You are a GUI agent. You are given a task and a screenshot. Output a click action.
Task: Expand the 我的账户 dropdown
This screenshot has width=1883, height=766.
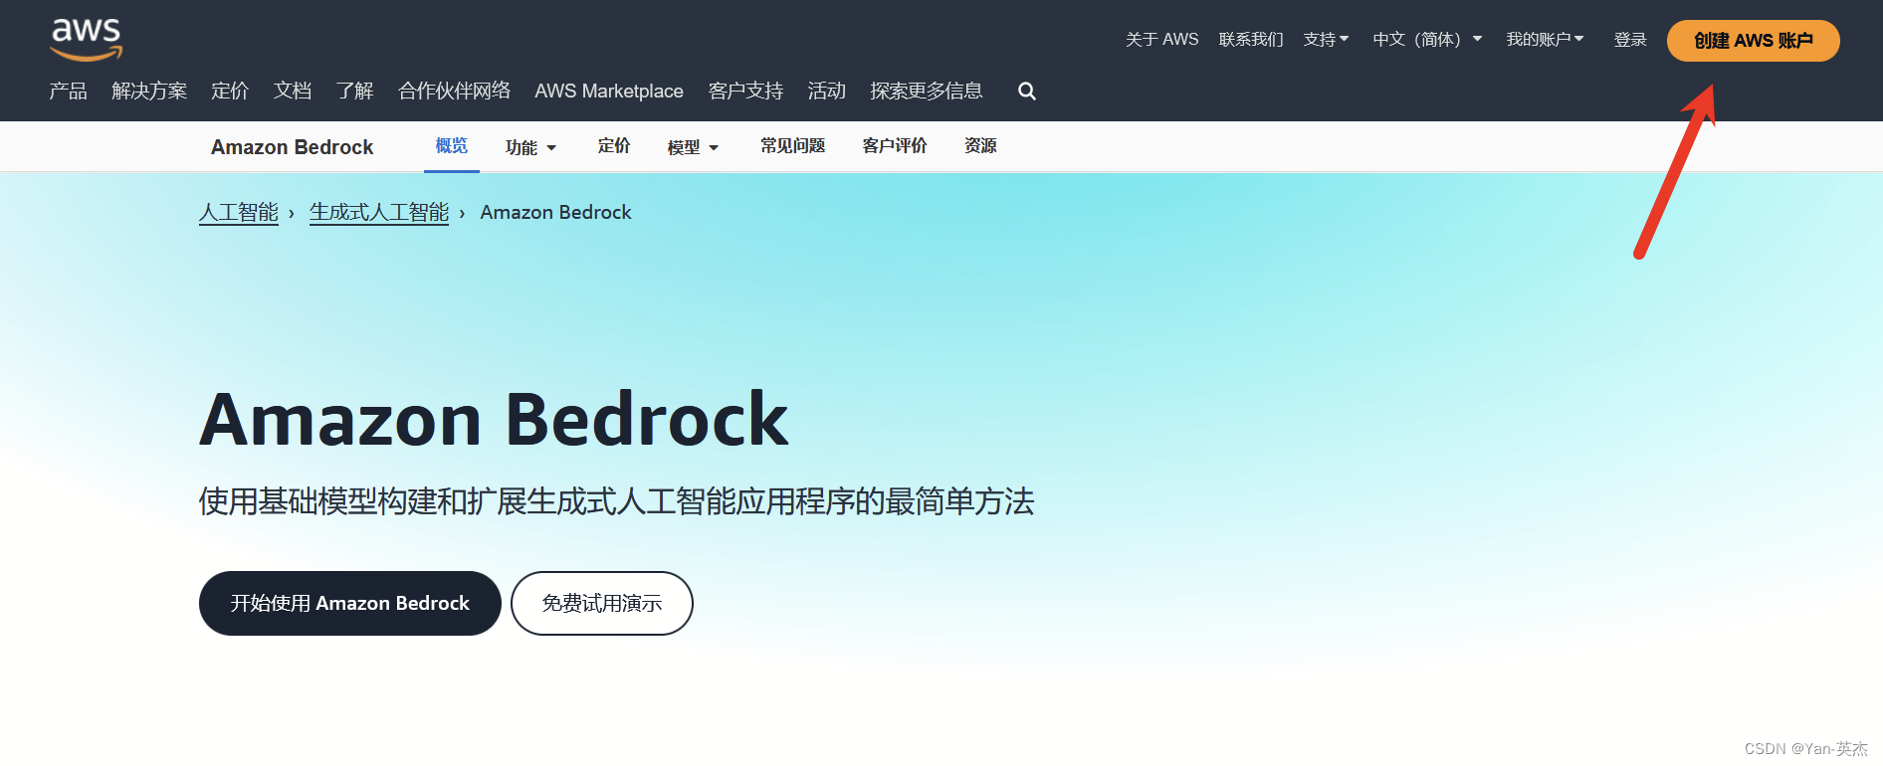pyautogui.click(x=1545, y=40)
